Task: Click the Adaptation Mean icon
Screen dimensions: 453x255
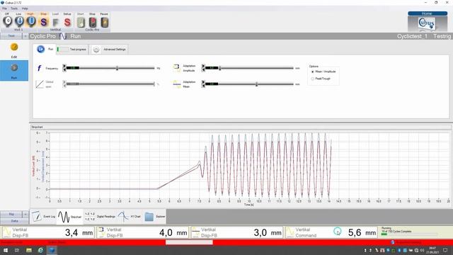Action: point(176,84)
